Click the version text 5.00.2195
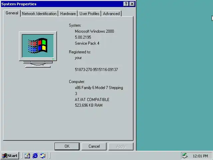 coord(83,37)
